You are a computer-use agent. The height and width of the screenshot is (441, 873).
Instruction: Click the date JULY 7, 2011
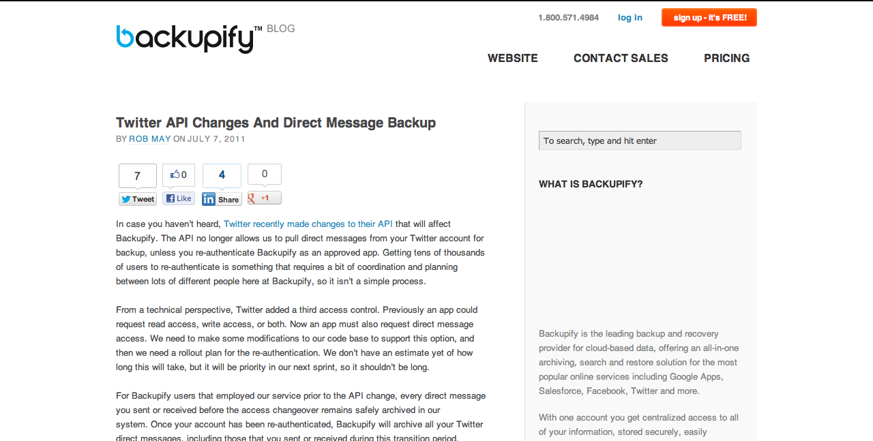coord(216,139)
